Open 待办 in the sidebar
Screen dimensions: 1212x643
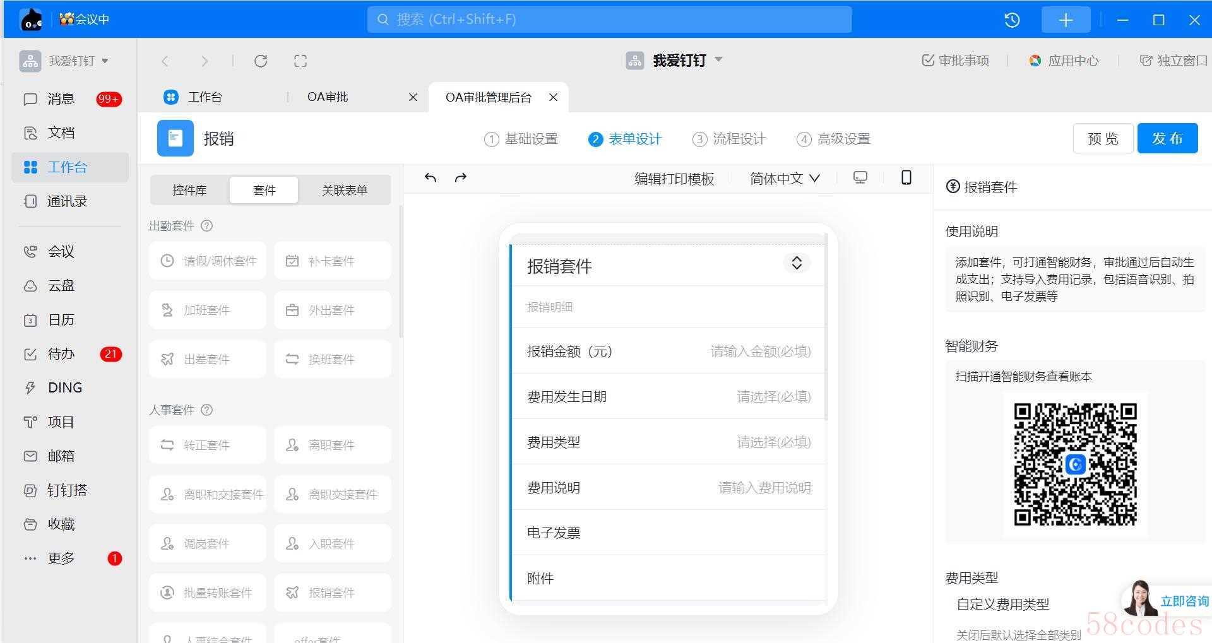70,354
